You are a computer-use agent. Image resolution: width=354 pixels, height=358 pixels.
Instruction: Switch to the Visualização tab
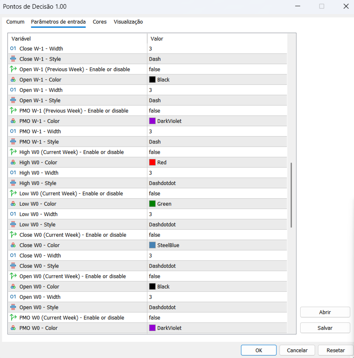click(x=128, y=22)
